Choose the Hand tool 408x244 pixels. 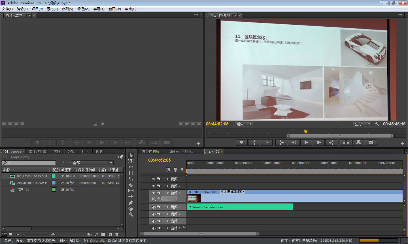(131, 209)
